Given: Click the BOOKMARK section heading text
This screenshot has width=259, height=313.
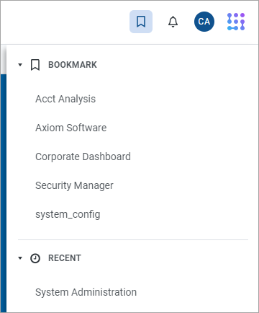Looking at the screenshot, I should pos(73,65).
